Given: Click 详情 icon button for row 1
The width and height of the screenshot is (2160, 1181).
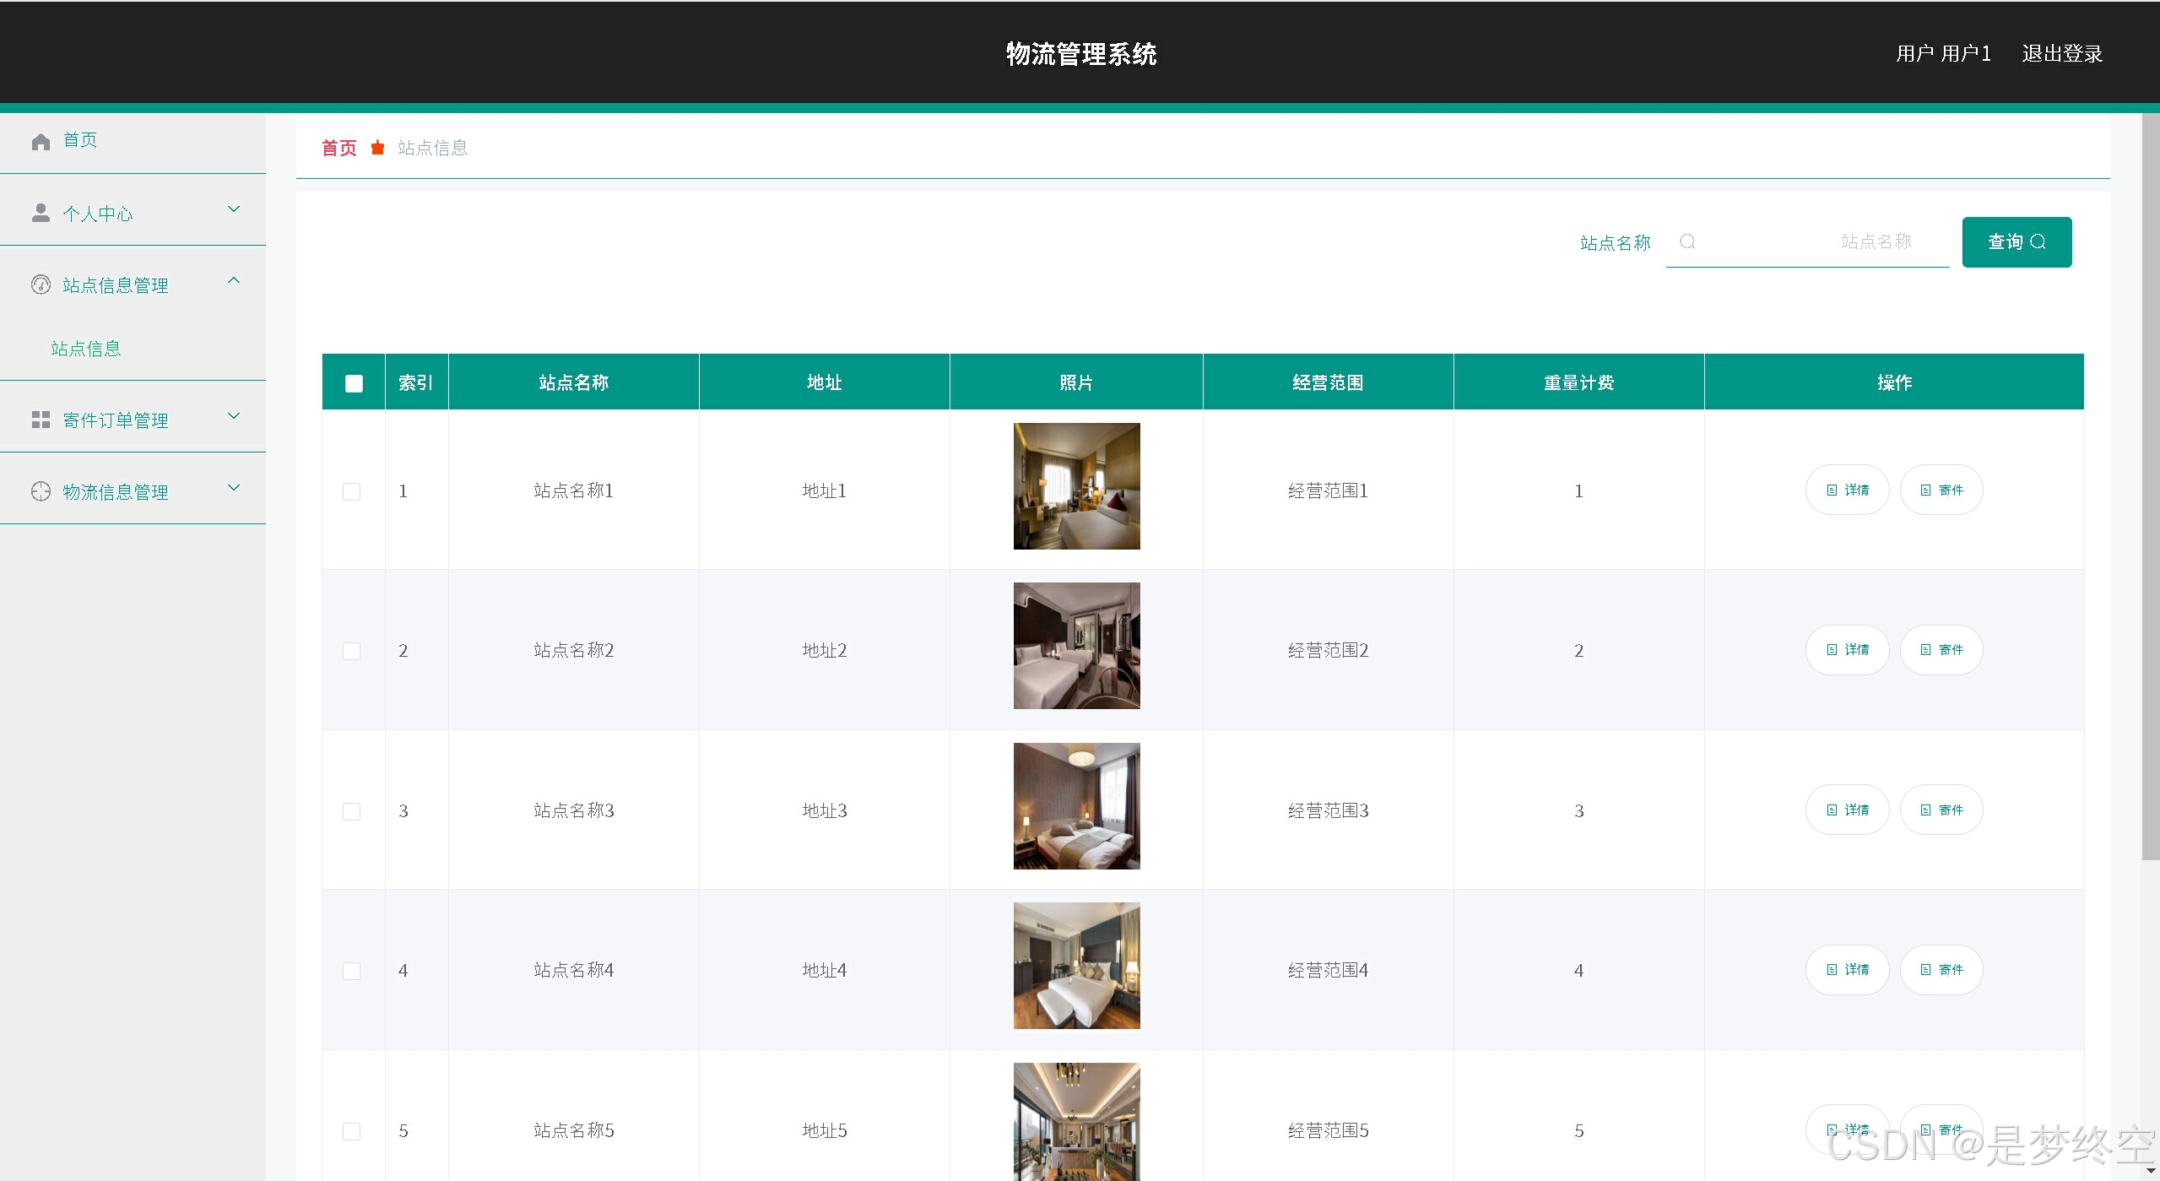Looking at the screenshot, I should click(x=1847, y=490).
